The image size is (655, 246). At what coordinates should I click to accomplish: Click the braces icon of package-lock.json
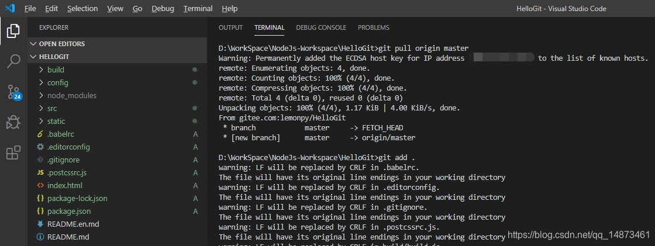coord(40,199)
